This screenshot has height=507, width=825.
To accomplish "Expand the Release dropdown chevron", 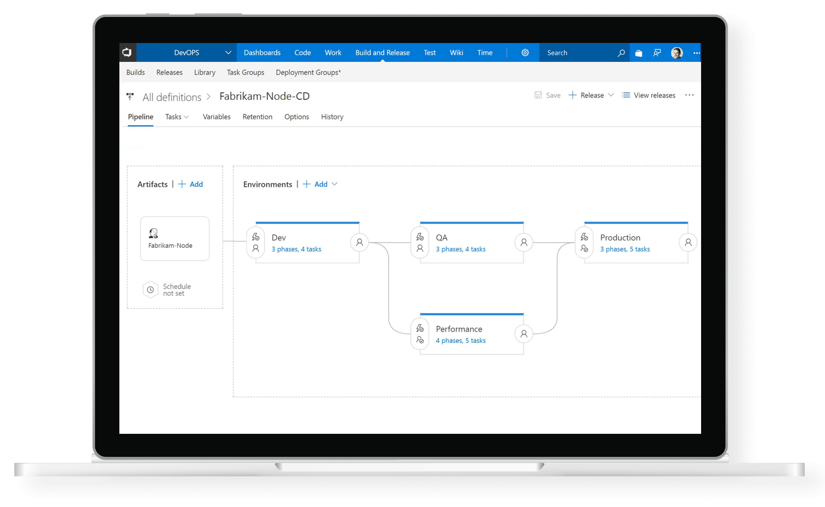I will click(x=611, y=95).
